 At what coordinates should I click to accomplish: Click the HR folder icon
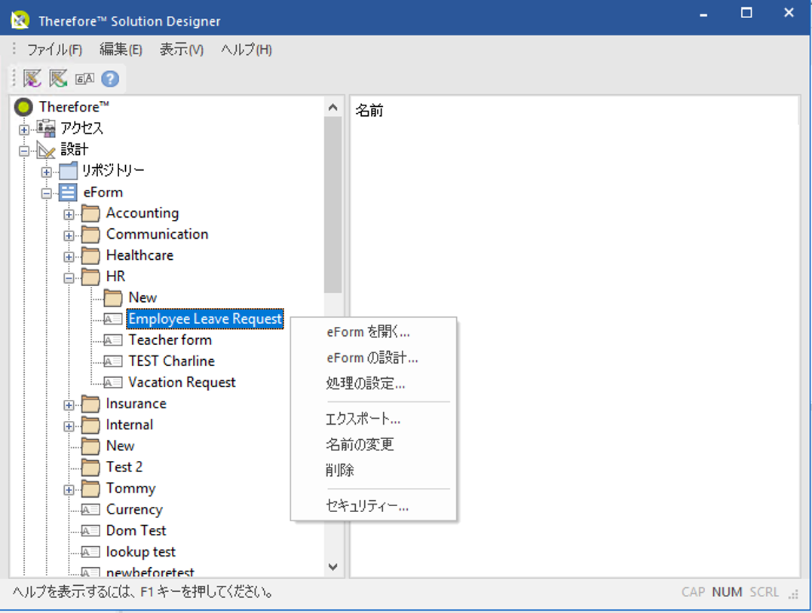[x=90, y=277]
